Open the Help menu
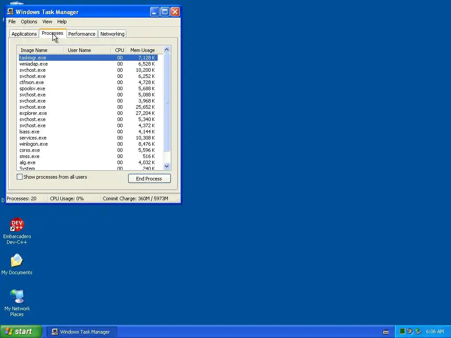The image size is (451, 338). [62, 22]
